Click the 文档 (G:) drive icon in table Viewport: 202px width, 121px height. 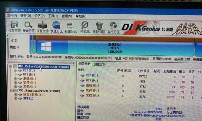click(82, 96)
